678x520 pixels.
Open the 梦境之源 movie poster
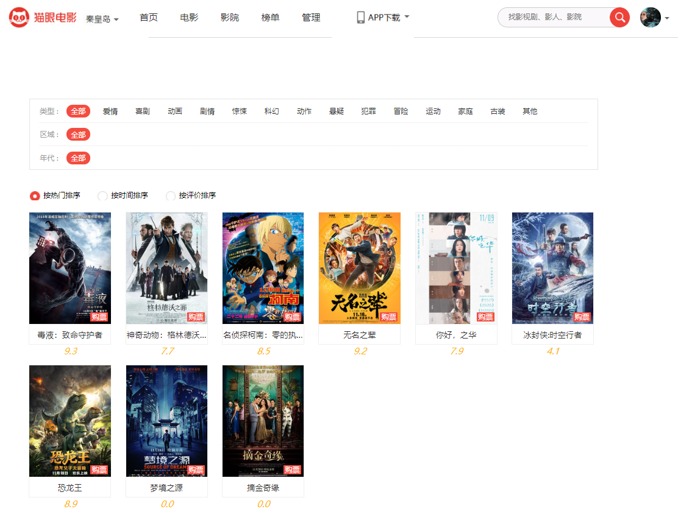166,421
